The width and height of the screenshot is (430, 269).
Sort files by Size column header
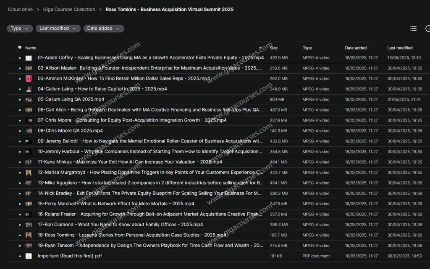point(274,48)
